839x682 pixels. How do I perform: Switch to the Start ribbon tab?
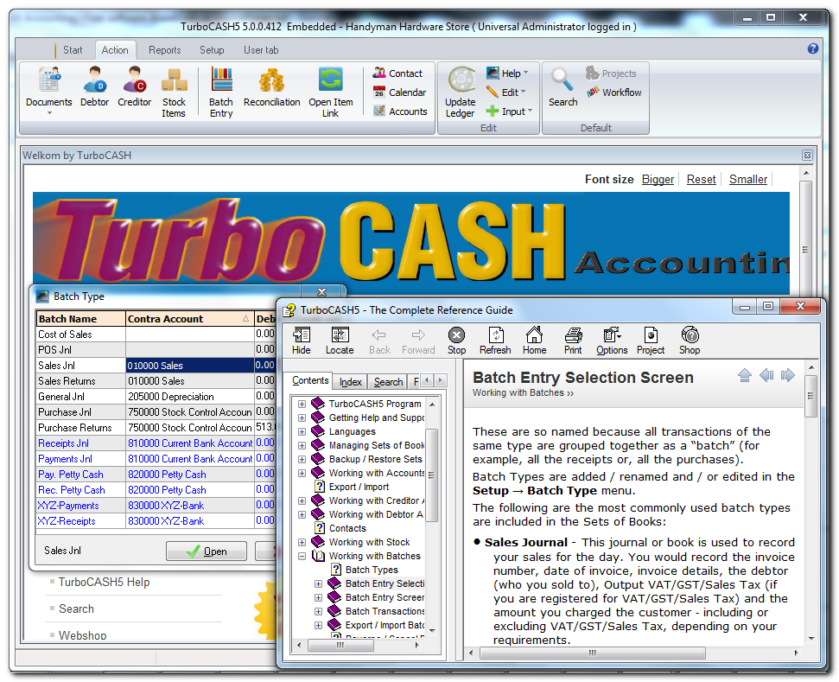[73, 50]
